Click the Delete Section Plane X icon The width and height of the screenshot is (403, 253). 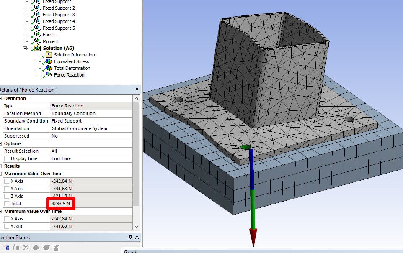pos(26,248)
